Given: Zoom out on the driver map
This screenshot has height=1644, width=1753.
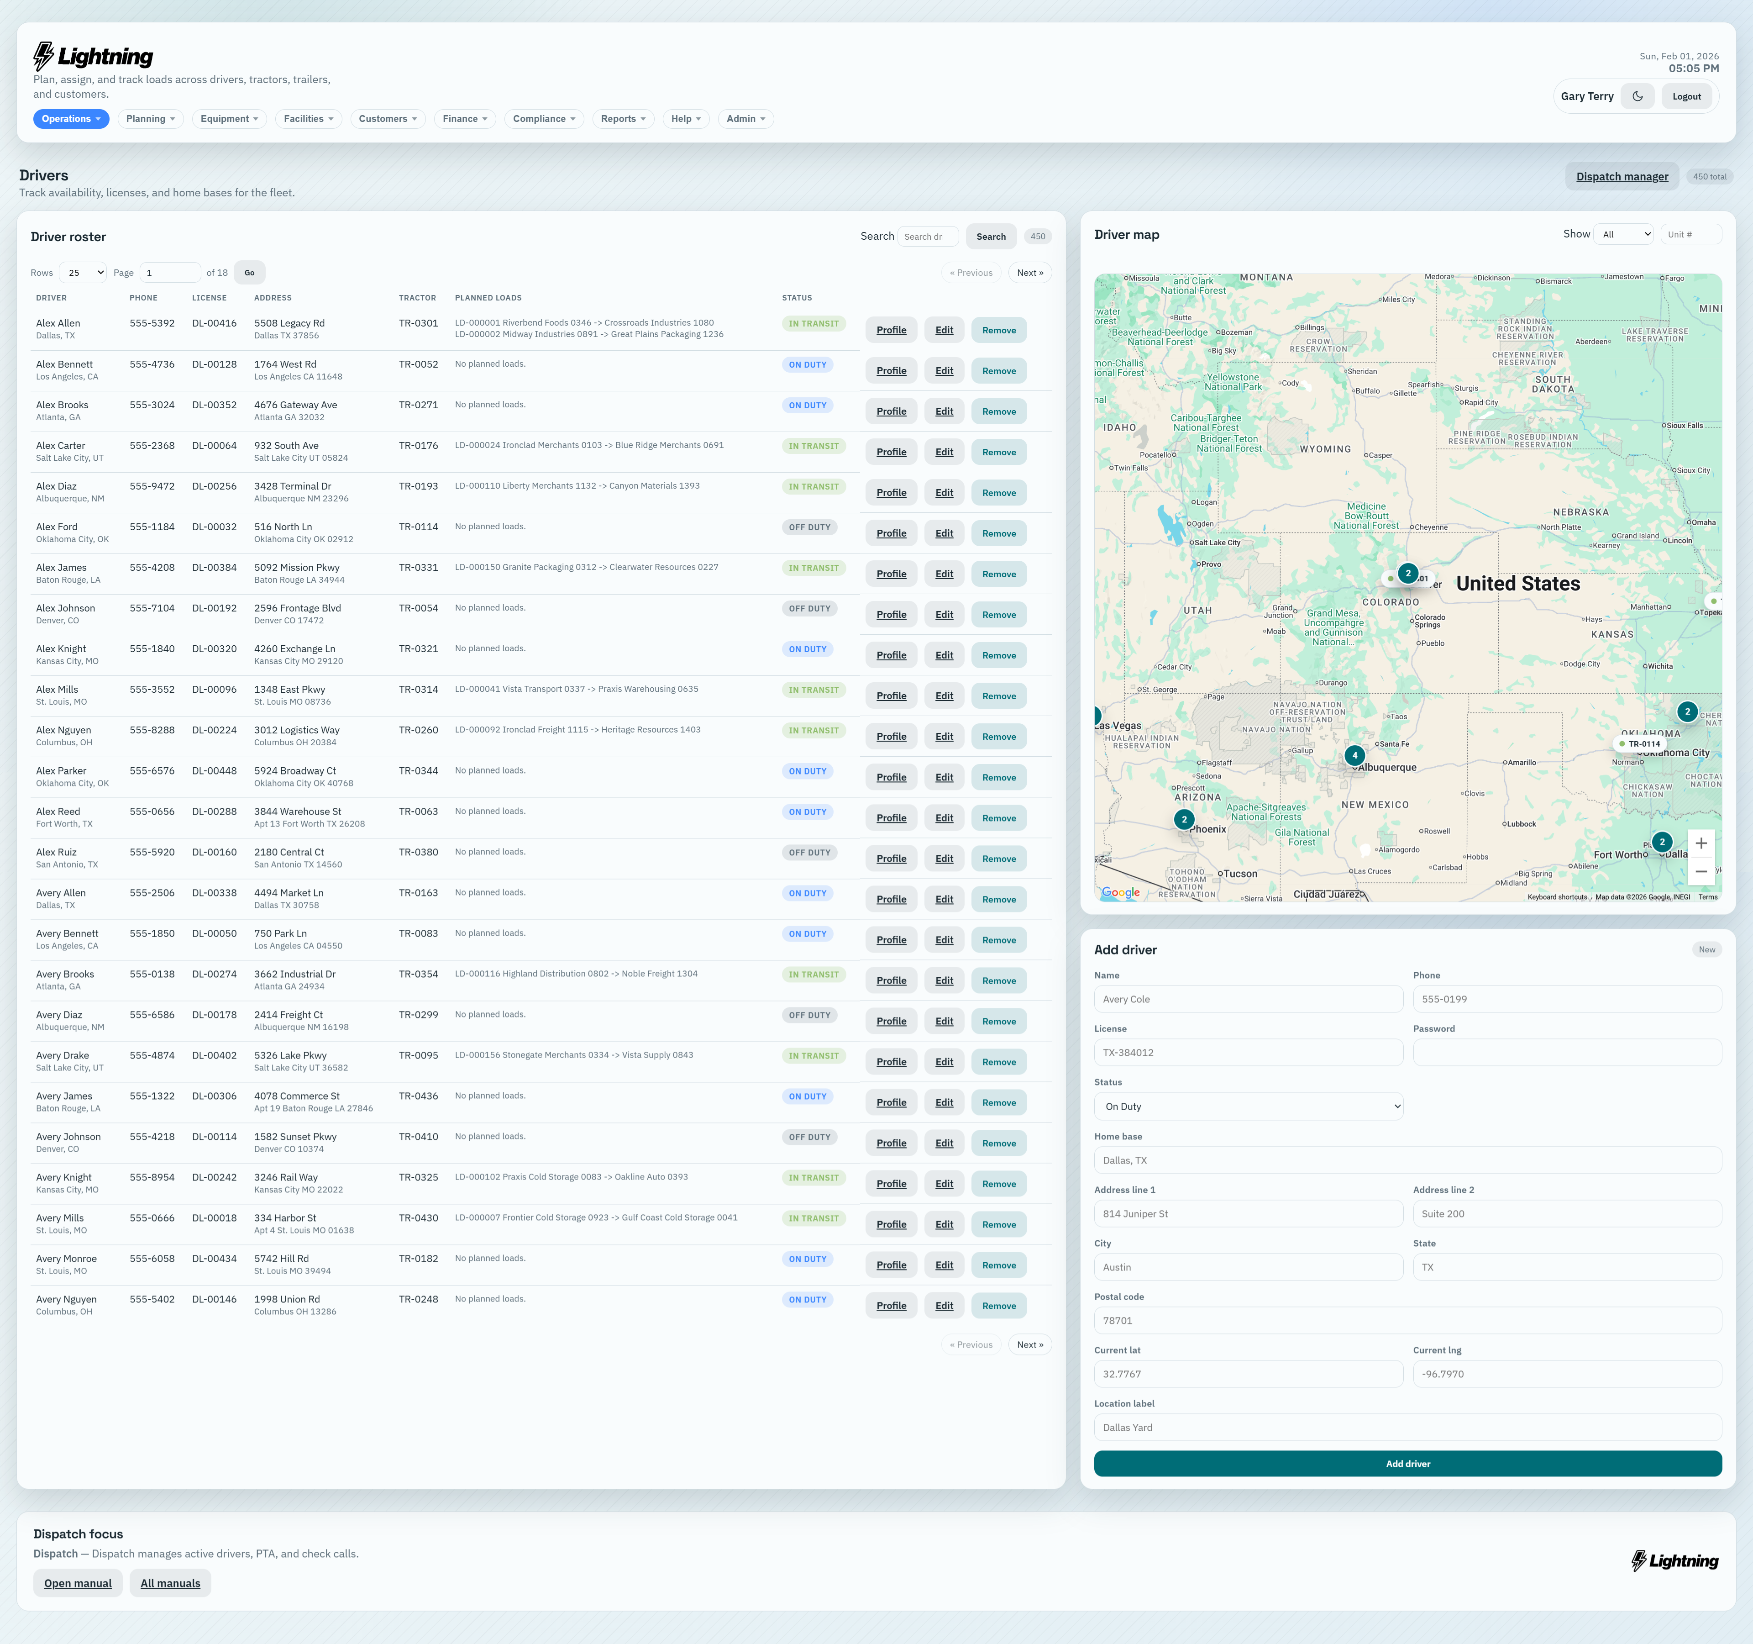Looking at the screenshot, I should tap(1700, 871).
